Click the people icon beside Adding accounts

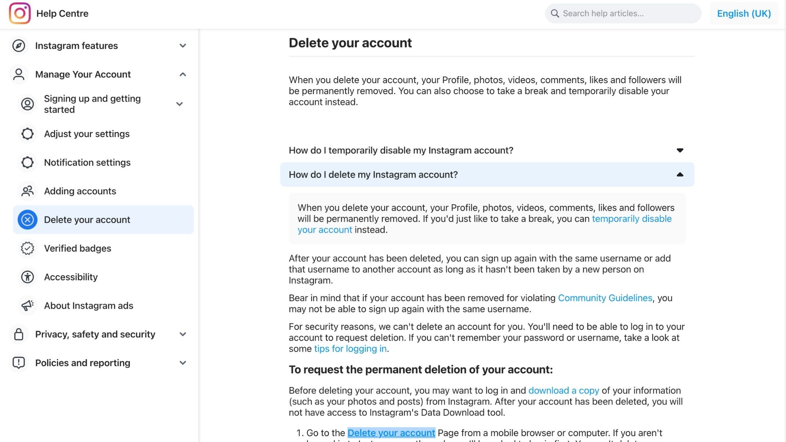pyautogui.click(x=27, y=191)
